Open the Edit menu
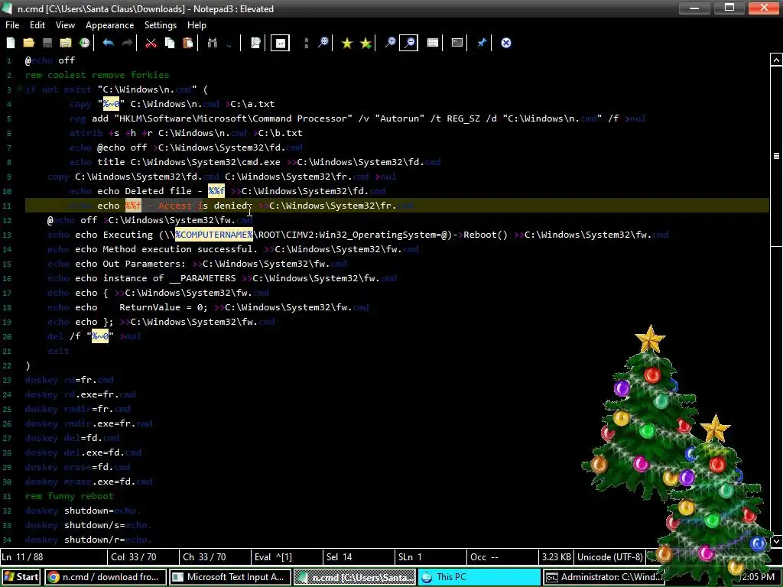783x587 pixels. click(x=37, y=25)
